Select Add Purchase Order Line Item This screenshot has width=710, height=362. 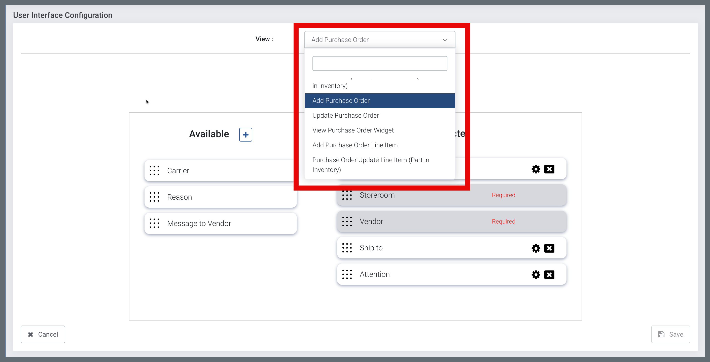point(355,145)
